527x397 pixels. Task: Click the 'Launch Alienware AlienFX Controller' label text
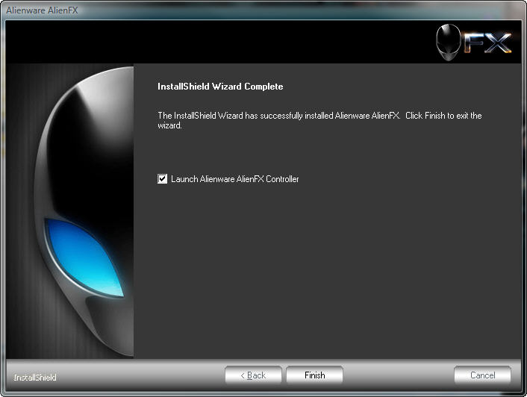pos(234,179)
